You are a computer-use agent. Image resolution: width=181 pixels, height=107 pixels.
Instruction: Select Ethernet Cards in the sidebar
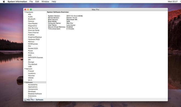34,30
